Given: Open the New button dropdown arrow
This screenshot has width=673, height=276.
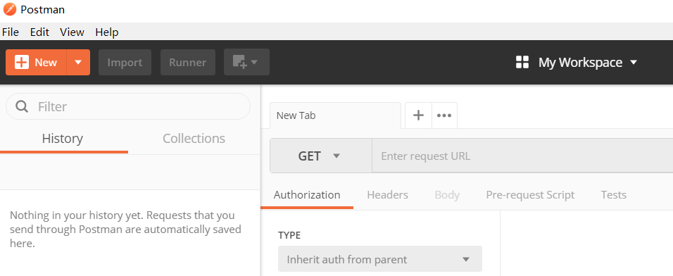Looking at the screenshot, I should point(78,62).
